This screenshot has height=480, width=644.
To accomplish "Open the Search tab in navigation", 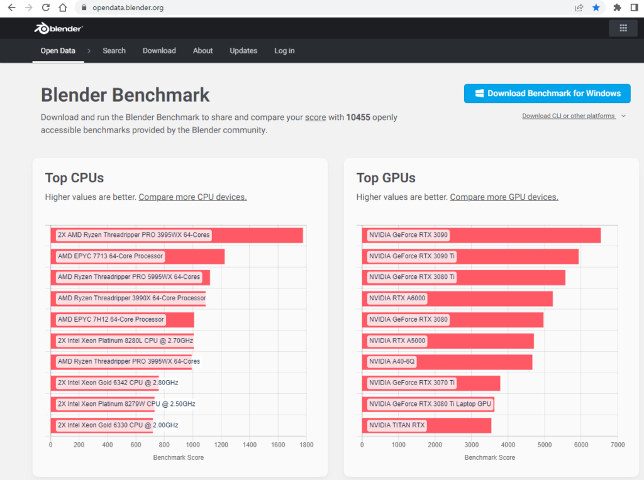I will (x=114, y=51).
